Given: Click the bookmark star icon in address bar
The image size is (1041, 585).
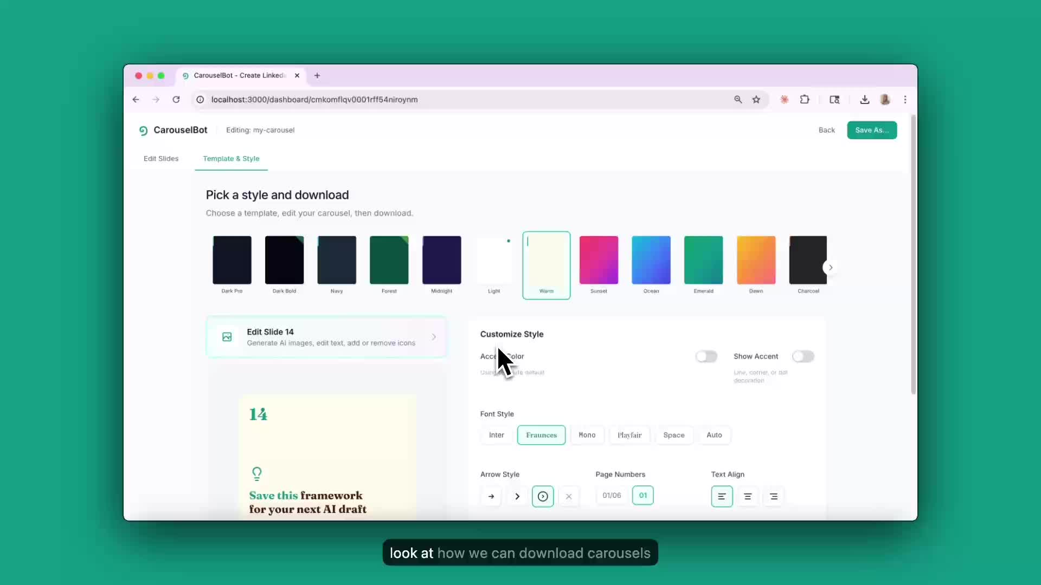Looking at the screenshot, I should [x=756, y=100].
